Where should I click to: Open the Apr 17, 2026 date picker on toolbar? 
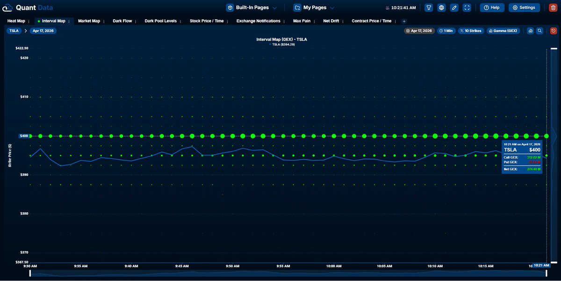[x=419, y=31]
